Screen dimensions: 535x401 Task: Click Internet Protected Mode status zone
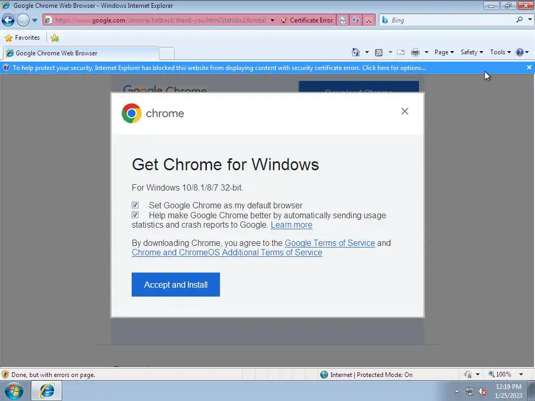point(367,375)
